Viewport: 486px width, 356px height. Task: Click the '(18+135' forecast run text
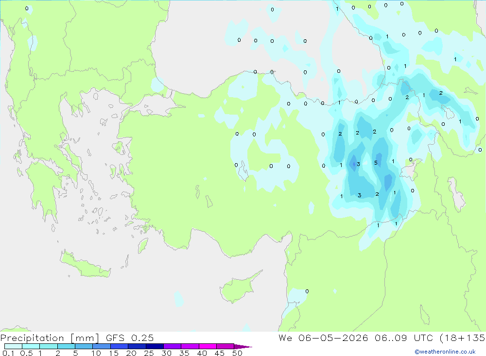pos(463,338)
